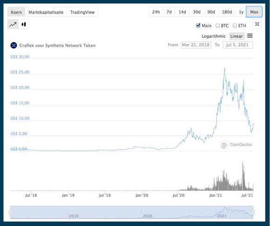Click the US$ 10,00 axis label
The height and width of the screenshot is (226, 270).
click(x=20, y=118)
